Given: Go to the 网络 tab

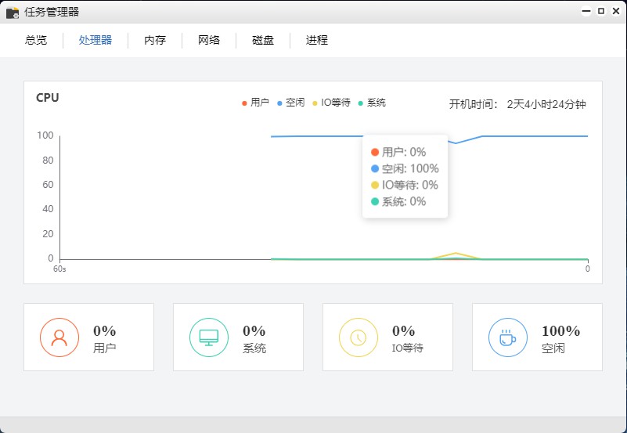Looking at the screenshot, I should point(209,41).
